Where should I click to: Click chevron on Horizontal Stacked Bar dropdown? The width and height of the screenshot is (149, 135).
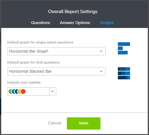coord(101,71)
